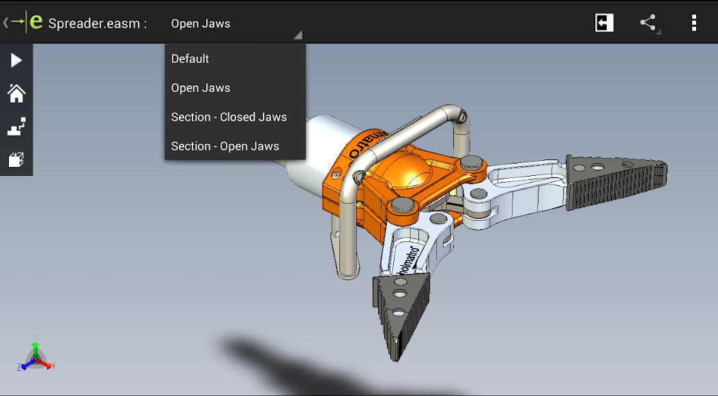Select Section - Closed Jaws configuration
Screen dimensions: 718x396
coord(235,117)
